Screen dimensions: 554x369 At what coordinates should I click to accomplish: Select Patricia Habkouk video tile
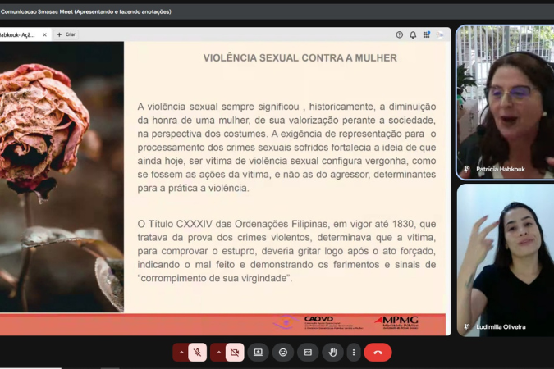pos(506,102)
